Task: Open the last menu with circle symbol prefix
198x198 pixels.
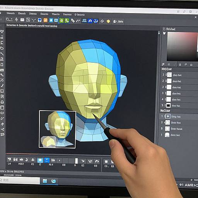Action: (x=80, y=15)
